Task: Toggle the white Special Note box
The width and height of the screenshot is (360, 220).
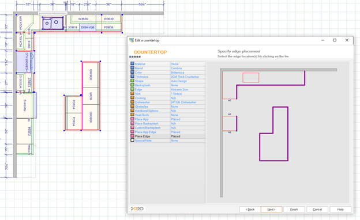Action: coord(132,141)
